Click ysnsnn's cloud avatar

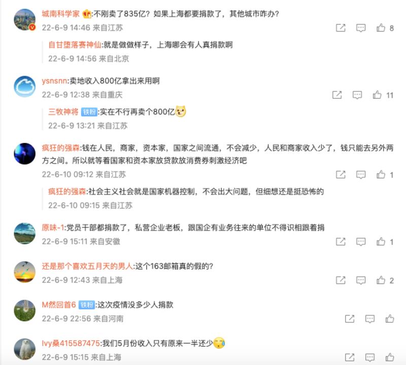coord(24,86)
